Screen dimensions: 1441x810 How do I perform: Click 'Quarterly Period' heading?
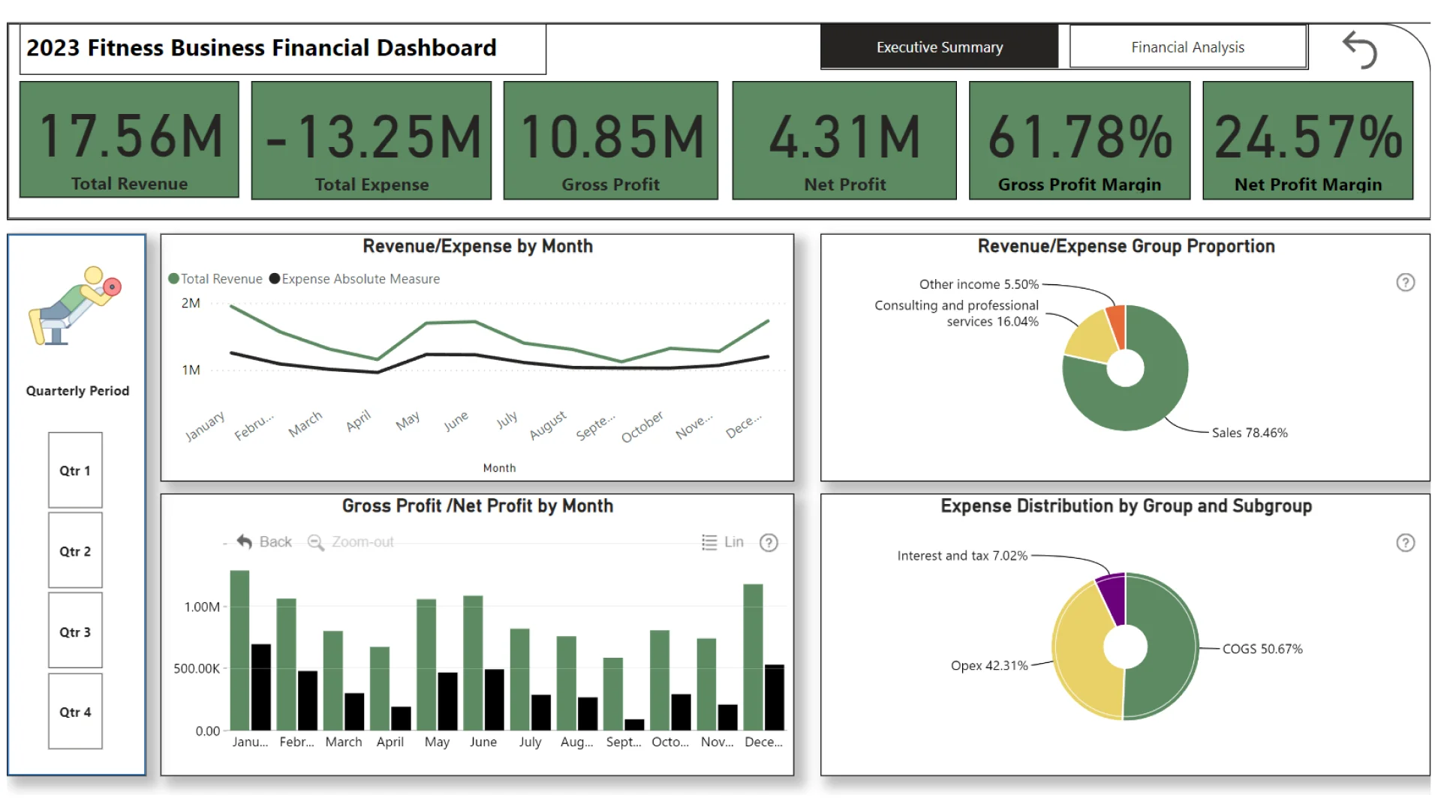(x=77, y=391)
